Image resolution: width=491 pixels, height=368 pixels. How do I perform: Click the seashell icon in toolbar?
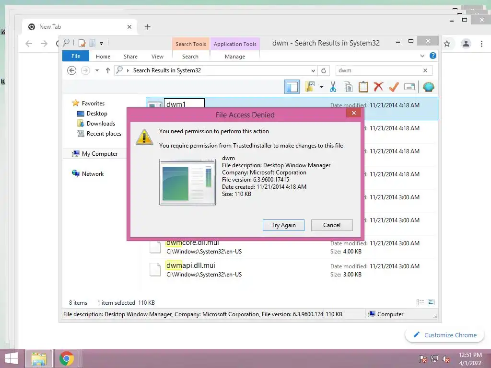pos(428,87)
